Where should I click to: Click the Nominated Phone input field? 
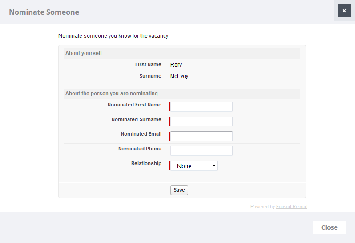tap(201, 151)
